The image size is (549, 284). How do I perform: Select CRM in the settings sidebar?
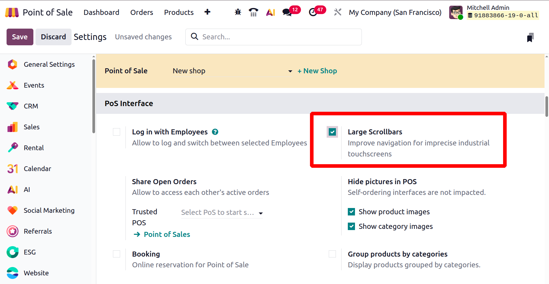[x=31, y=106]
